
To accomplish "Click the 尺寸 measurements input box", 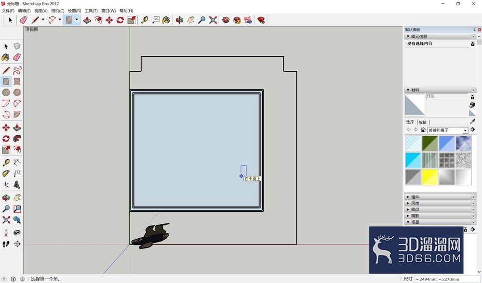I will pyautogui.click(x=447, y=279).
